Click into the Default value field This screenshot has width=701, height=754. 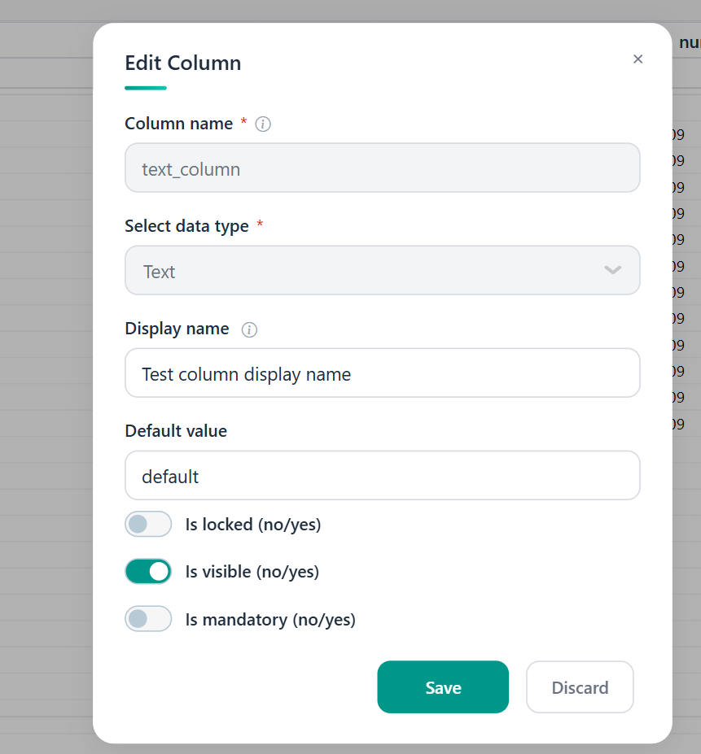click(383, 476)
